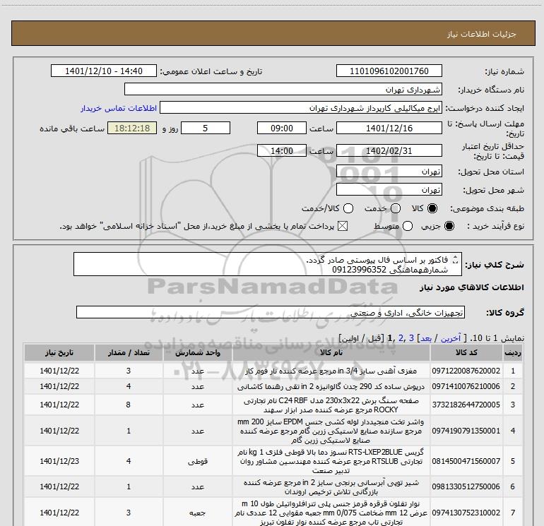This screenshot has height=526, width=544.
Task: Click the واحد شمارش column header
Action: pyautogui.click(x=198, y=352)
